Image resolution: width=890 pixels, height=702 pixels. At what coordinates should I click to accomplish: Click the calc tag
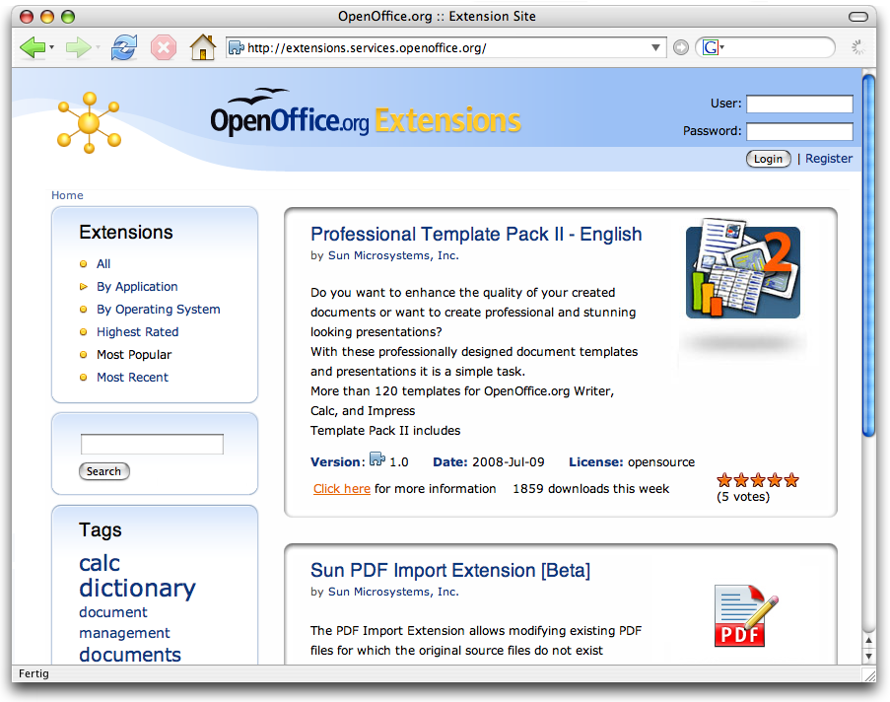tap(100, 563)
